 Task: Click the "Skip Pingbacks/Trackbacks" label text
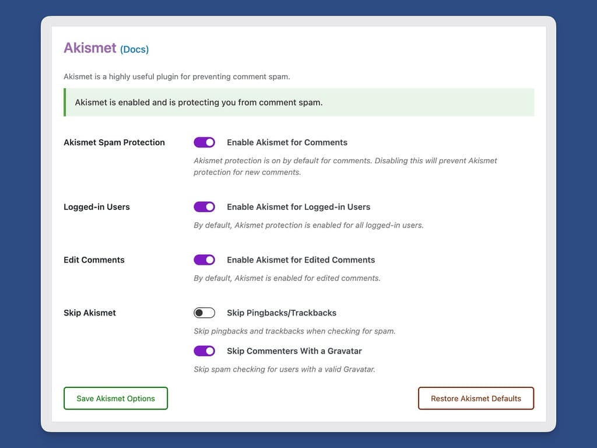coord(282,313)
